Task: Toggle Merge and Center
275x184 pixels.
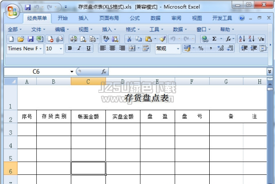Action: (132, 49)
